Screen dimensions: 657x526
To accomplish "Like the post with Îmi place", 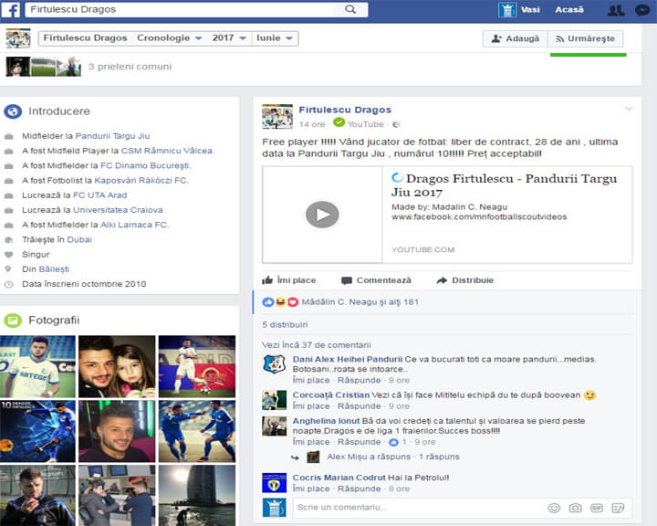I will point(289,280).
